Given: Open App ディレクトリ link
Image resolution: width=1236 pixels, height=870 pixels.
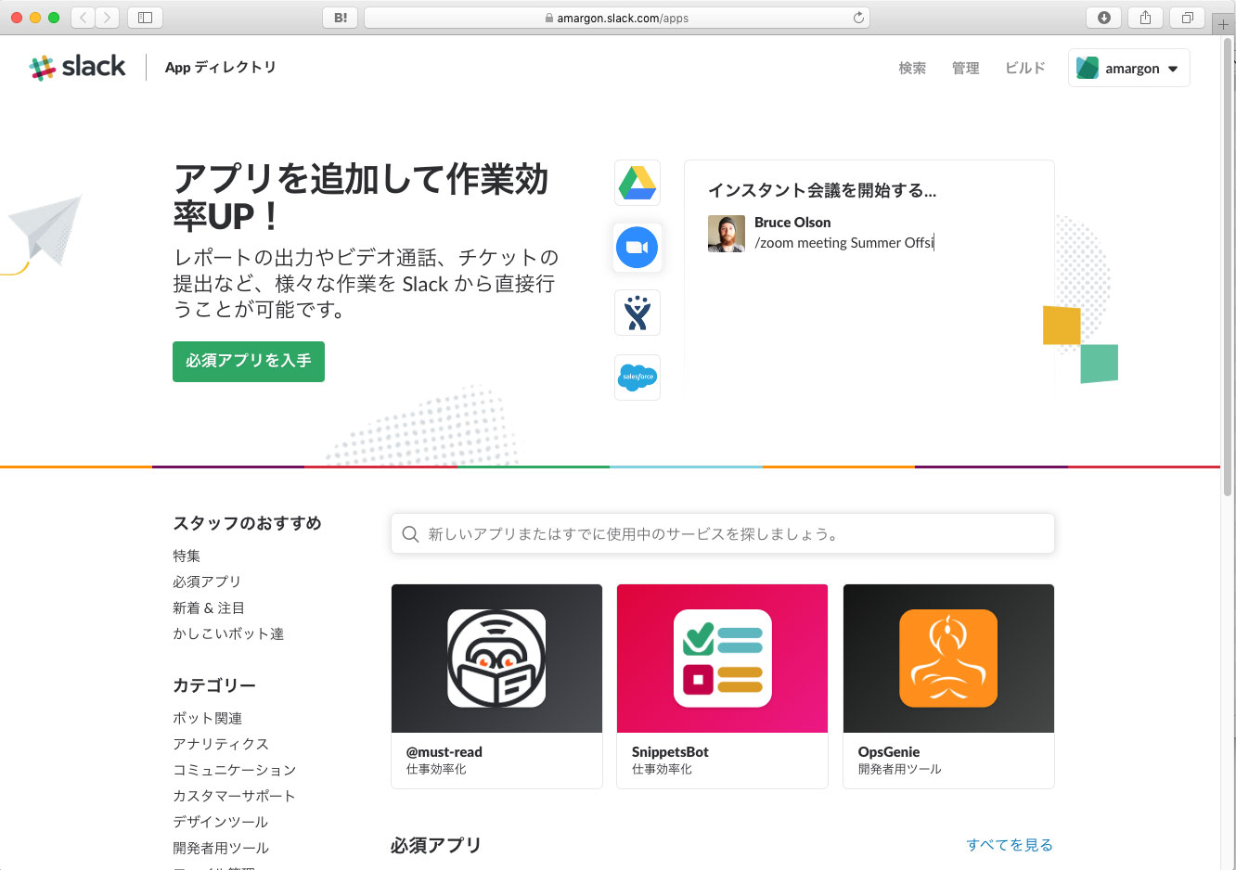Looking at the screenshot, I should tap(220, 68).
